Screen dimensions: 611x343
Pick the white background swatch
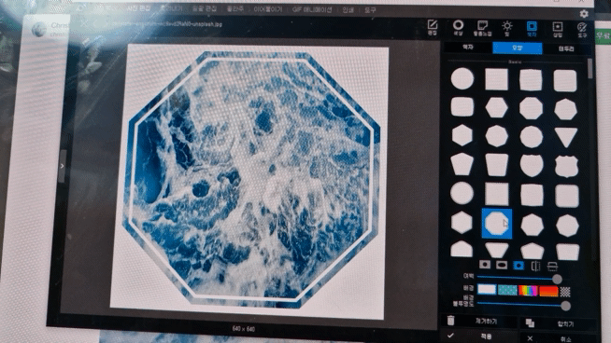coord(487,289)
